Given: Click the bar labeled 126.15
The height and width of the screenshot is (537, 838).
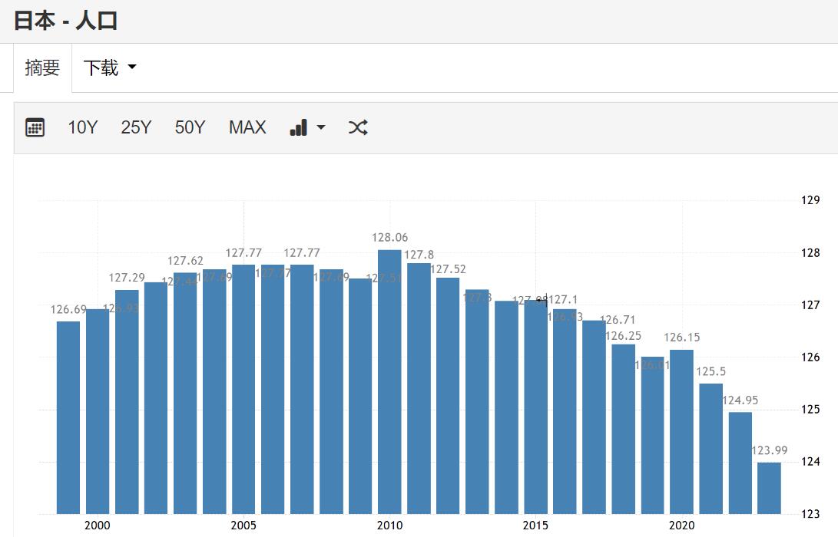Looking at the screenshot, I should [681, 432].
